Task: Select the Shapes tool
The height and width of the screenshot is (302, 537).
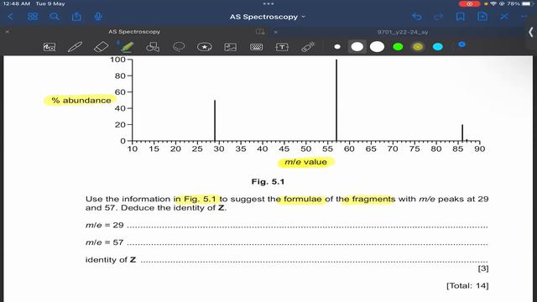Action: 153,47
